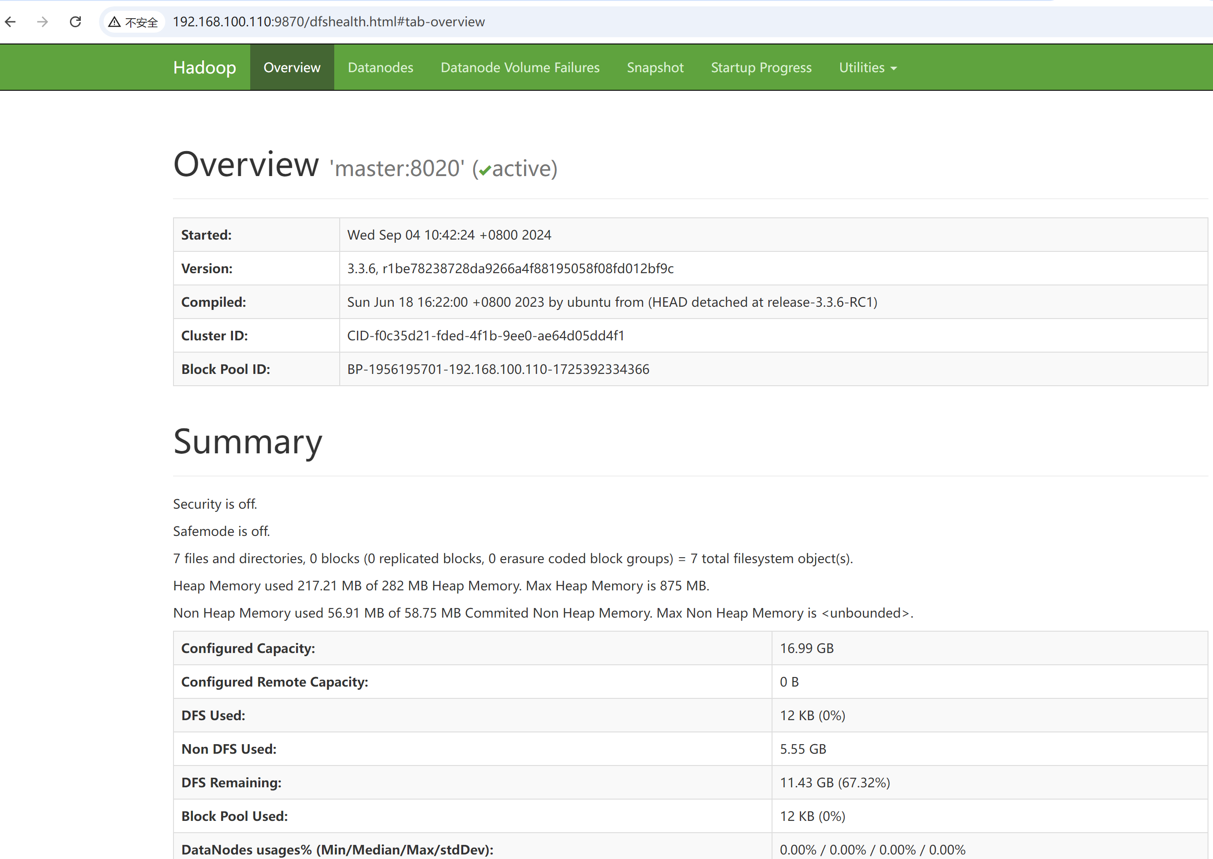The width and height of the screenshot is (1213, 859).
Task: View the Startup Progress tab
Action: coord(761,68)
